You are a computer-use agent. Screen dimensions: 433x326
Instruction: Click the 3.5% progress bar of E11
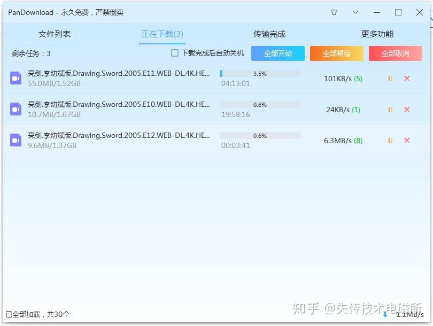(x=260, y=73)
